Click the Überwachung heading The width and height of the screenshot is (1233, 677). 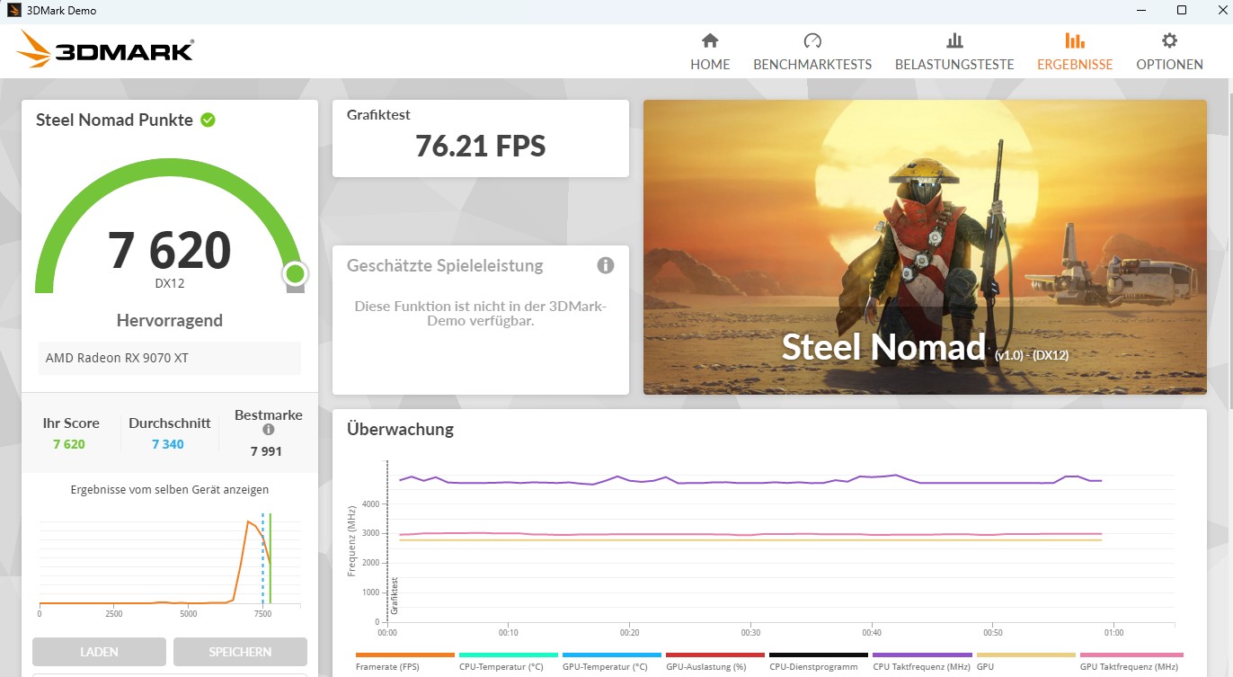(x=400, y=430)
